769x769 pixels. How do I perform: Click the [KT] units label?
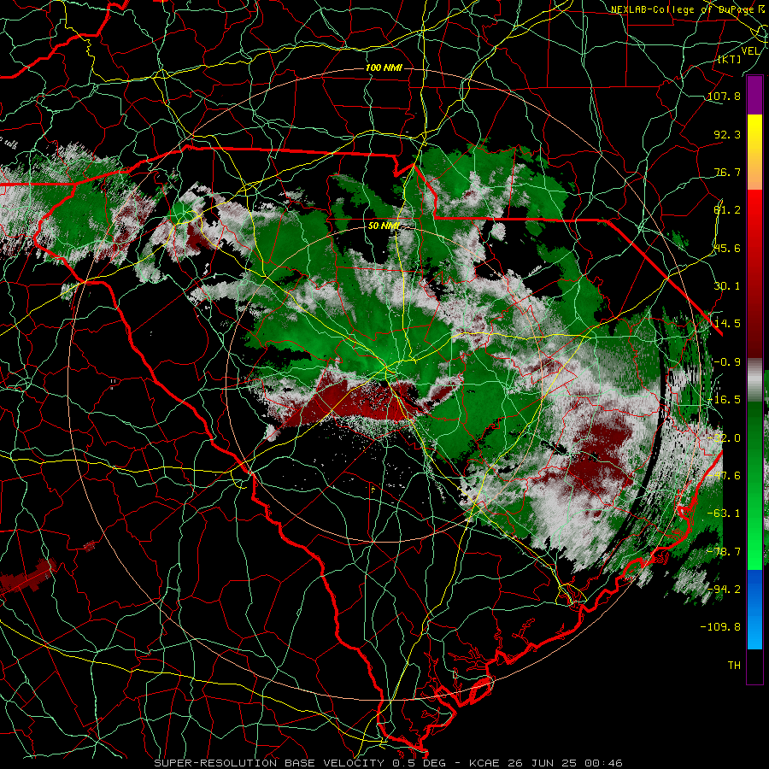(729, 59)
